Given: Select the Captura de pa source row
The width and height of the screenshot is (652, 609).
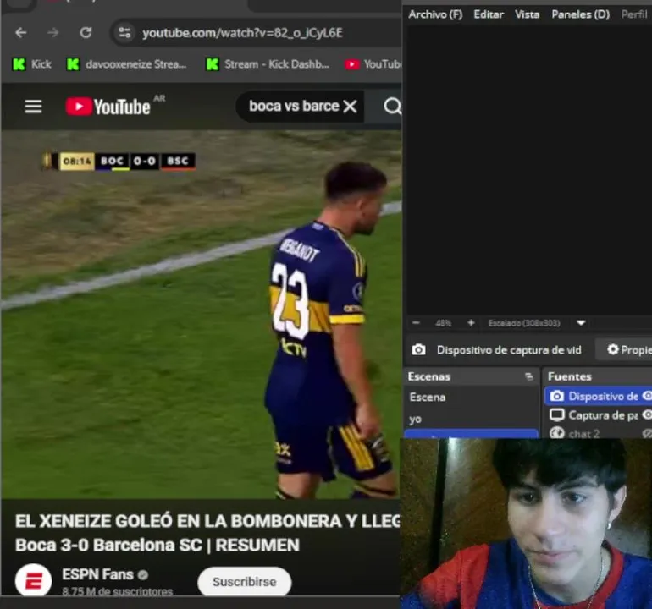Looking at the screenshot, I should (598, 415).
